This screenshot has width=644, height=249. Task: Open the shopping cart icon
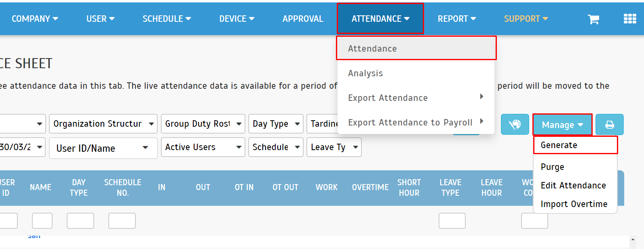click(x=593, y=19)
